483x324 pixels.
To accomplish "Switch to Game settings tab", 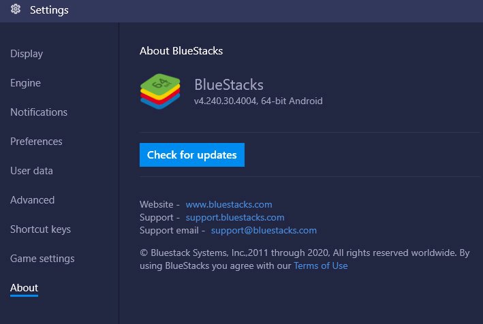I will (x=42, y=259).
